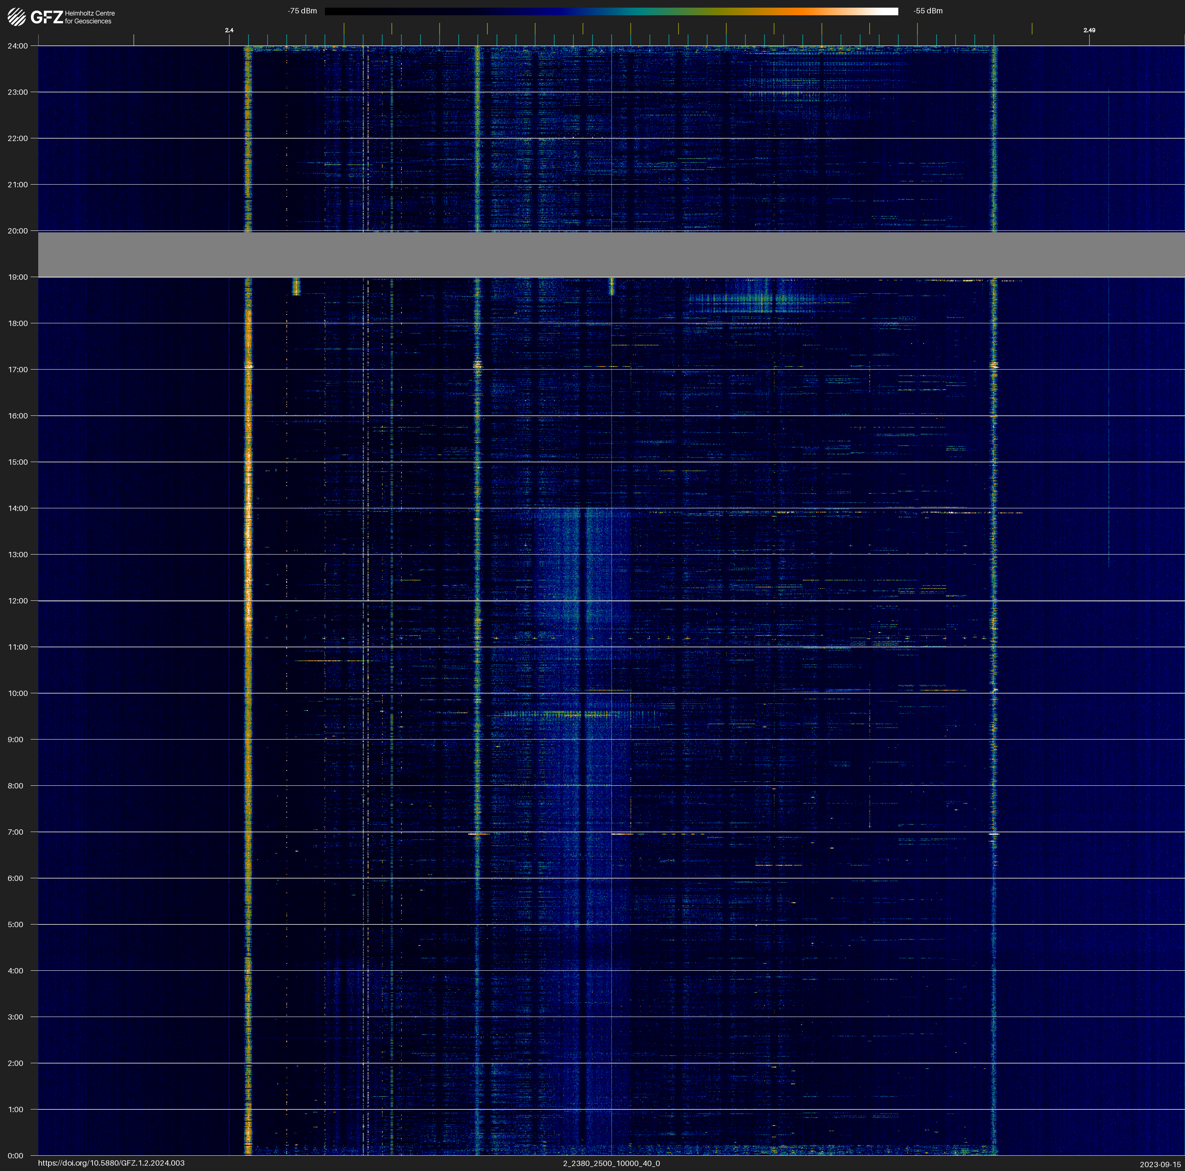Click the black data gap band
Image resolution: width=1185 pixels, height=1171 pixels.
(x=611, y=254)
